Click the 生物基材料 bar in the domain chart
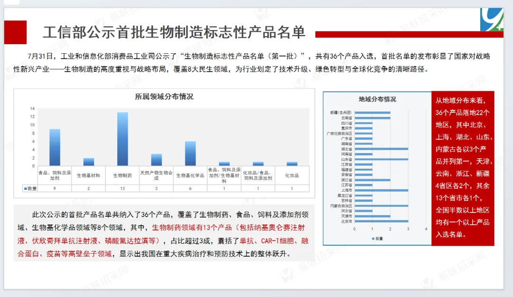The image size is (513, 297). coord(89,162)
